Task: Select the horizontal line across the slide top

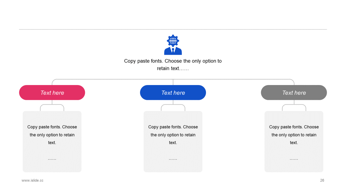Action: click(x=173, y=29)
